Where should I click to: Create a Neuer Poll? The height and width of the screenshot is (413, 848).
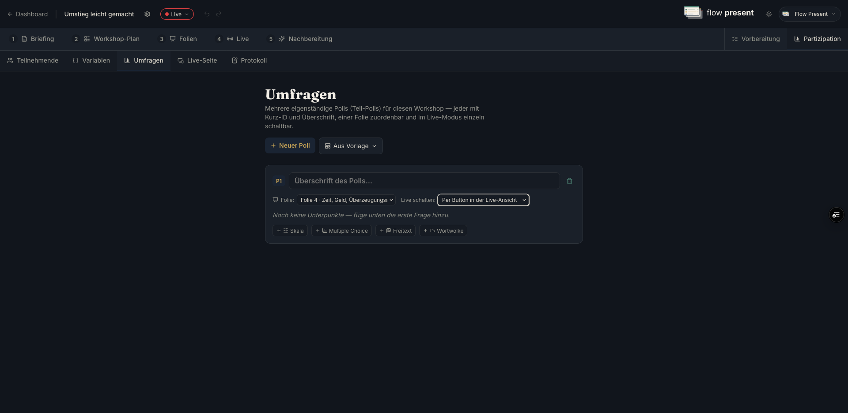click(290, 145)
